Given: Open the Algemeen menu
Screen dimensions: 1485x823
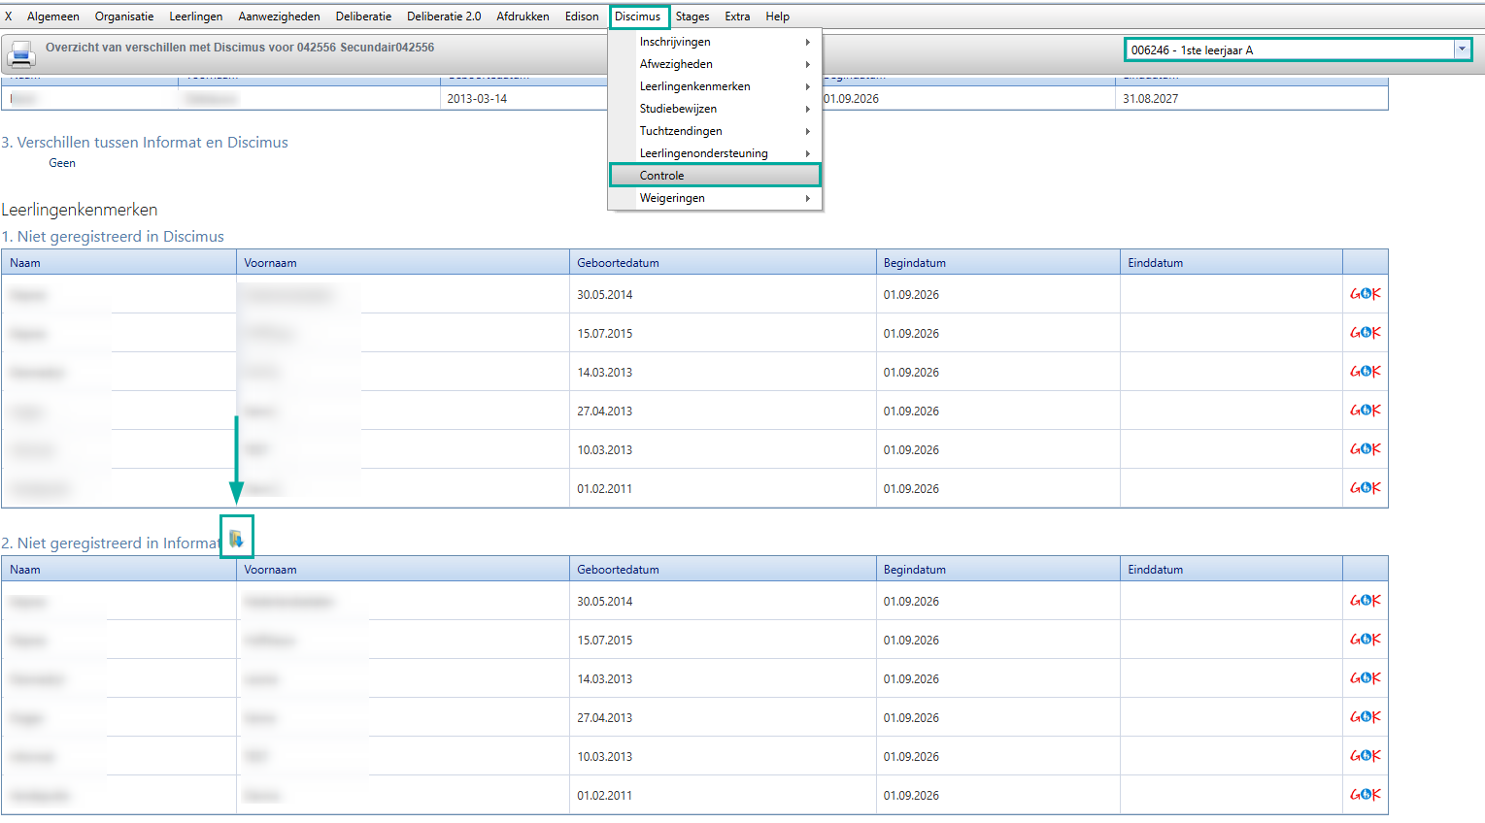Looking at the screenshot, I should [x=53, y=16].
